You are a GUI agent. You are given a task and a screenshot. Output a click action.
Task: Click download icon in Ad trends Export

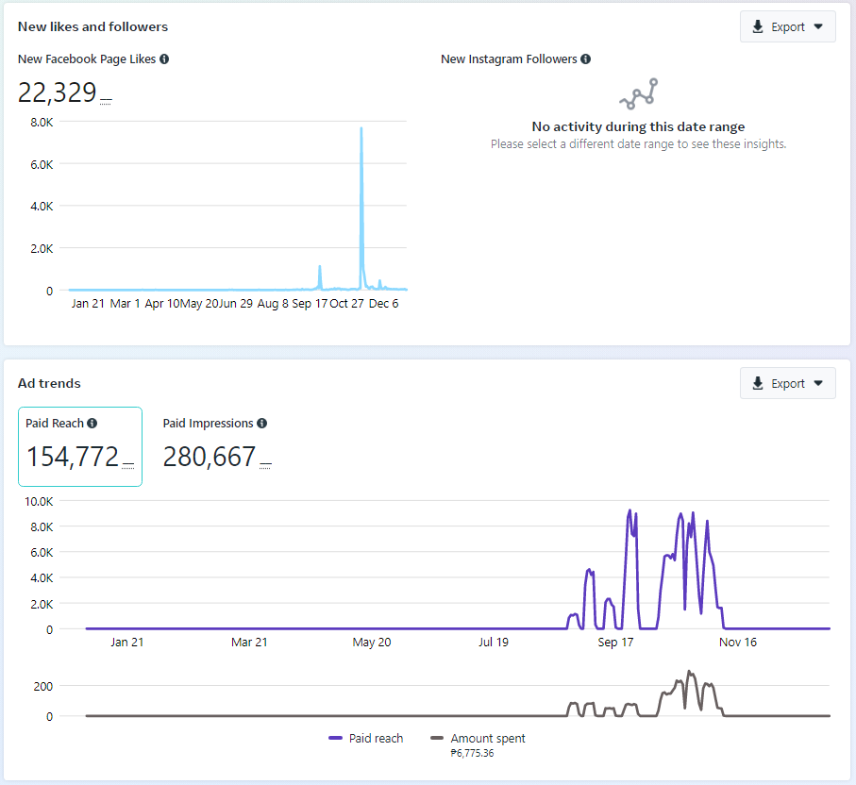coord(758,384)
